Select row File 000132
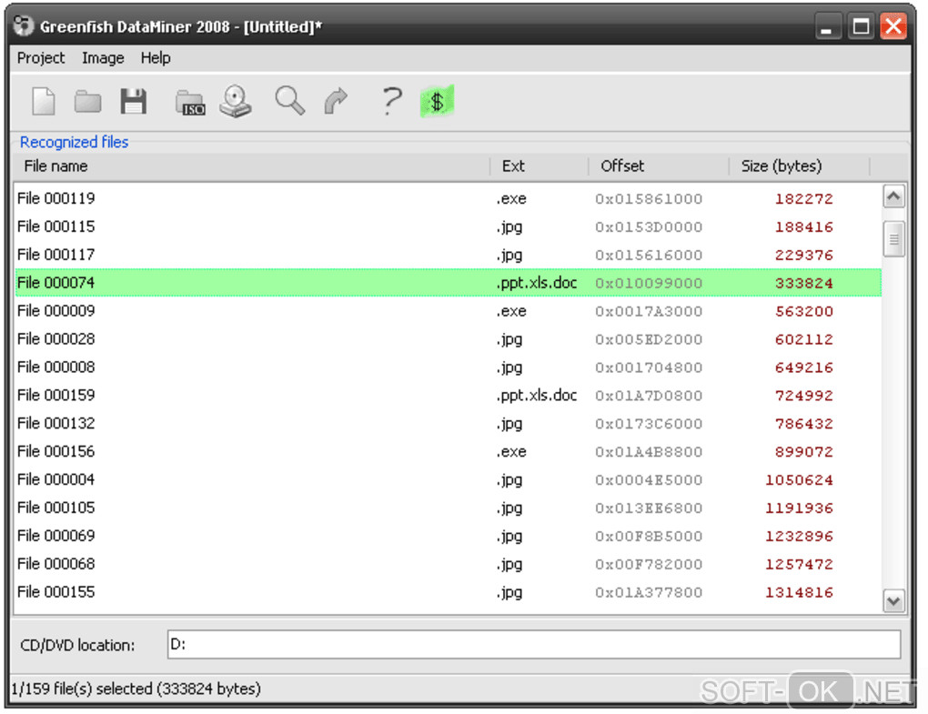Screen dimensions: 928x714 (448, 423)
